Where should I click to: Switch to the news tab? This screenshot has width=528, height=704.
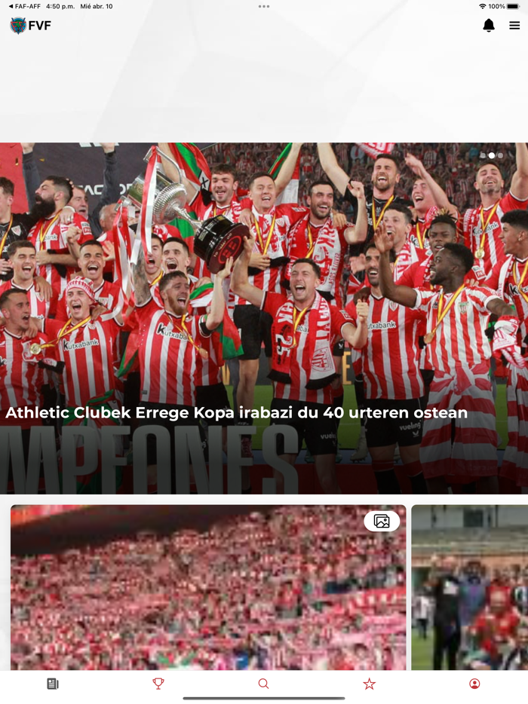click(53, 684)
